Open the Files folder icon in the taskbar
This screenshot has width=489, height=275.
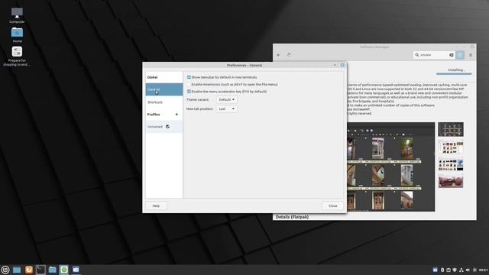point(53,270)
